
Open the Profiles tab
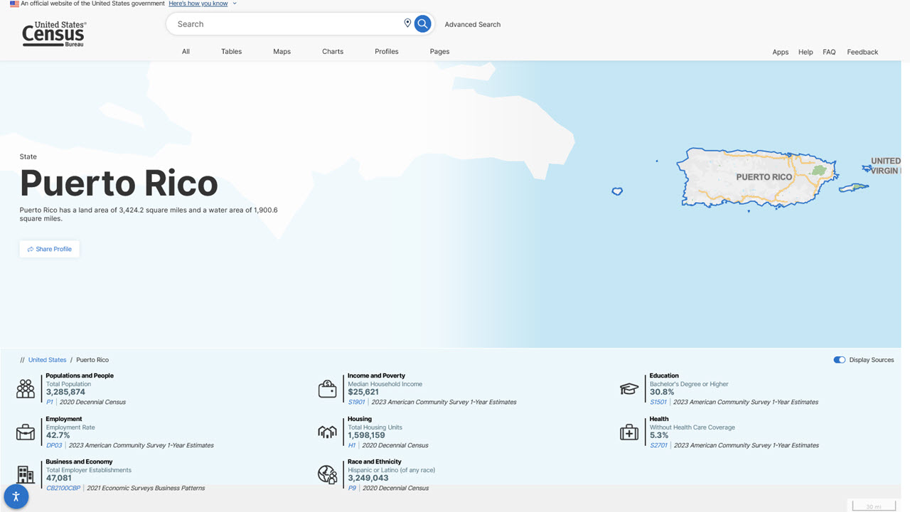point(386,51)
